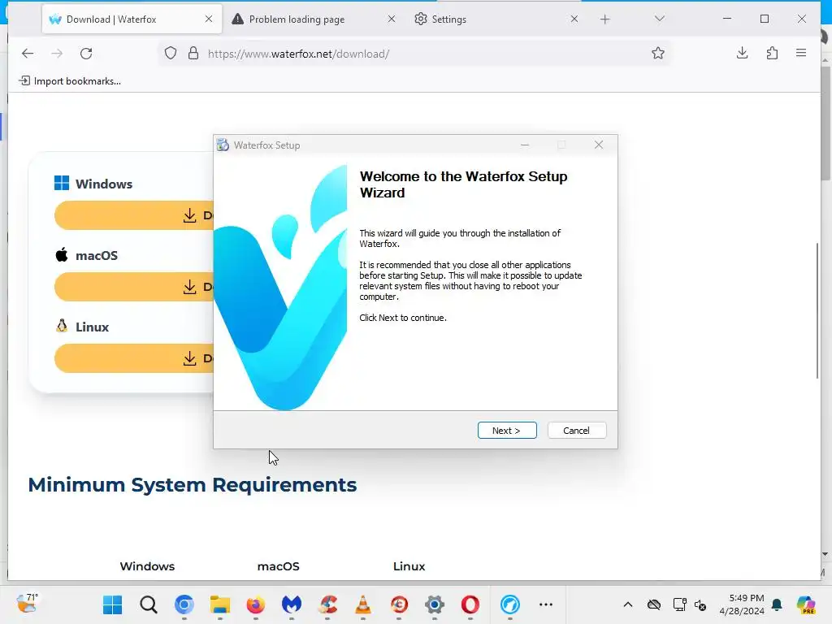832x624 pixels.
Task: Switch to the Download | Waterfox tab
Action: 132,19
